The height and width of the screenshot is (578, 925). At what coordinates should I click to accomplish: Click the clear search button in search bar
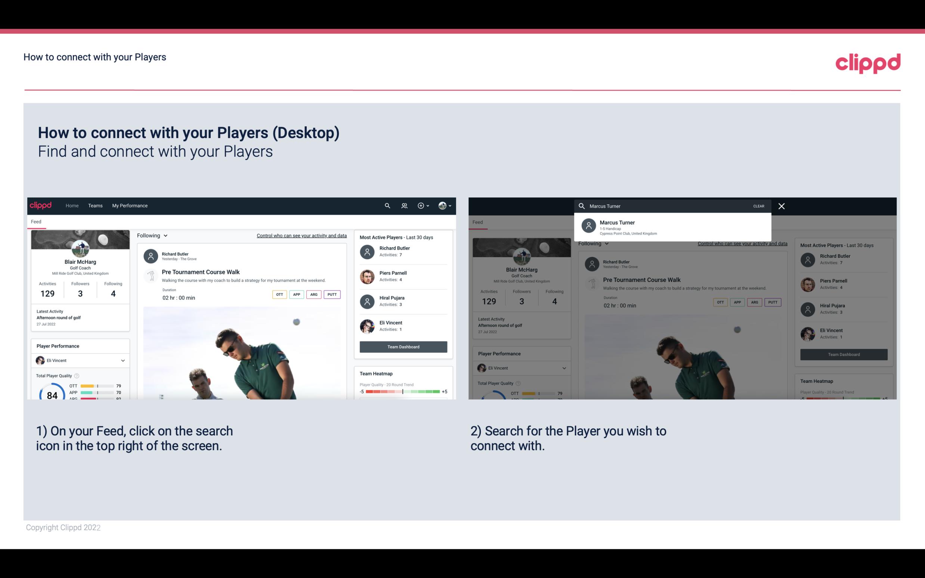758,206
